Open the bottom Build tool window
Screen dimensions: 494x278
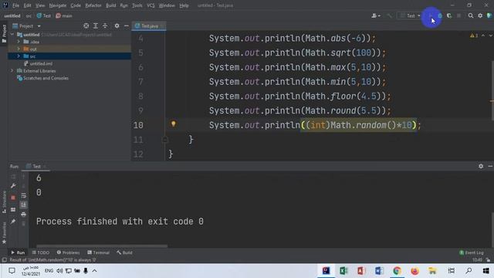tap(125, 253)
